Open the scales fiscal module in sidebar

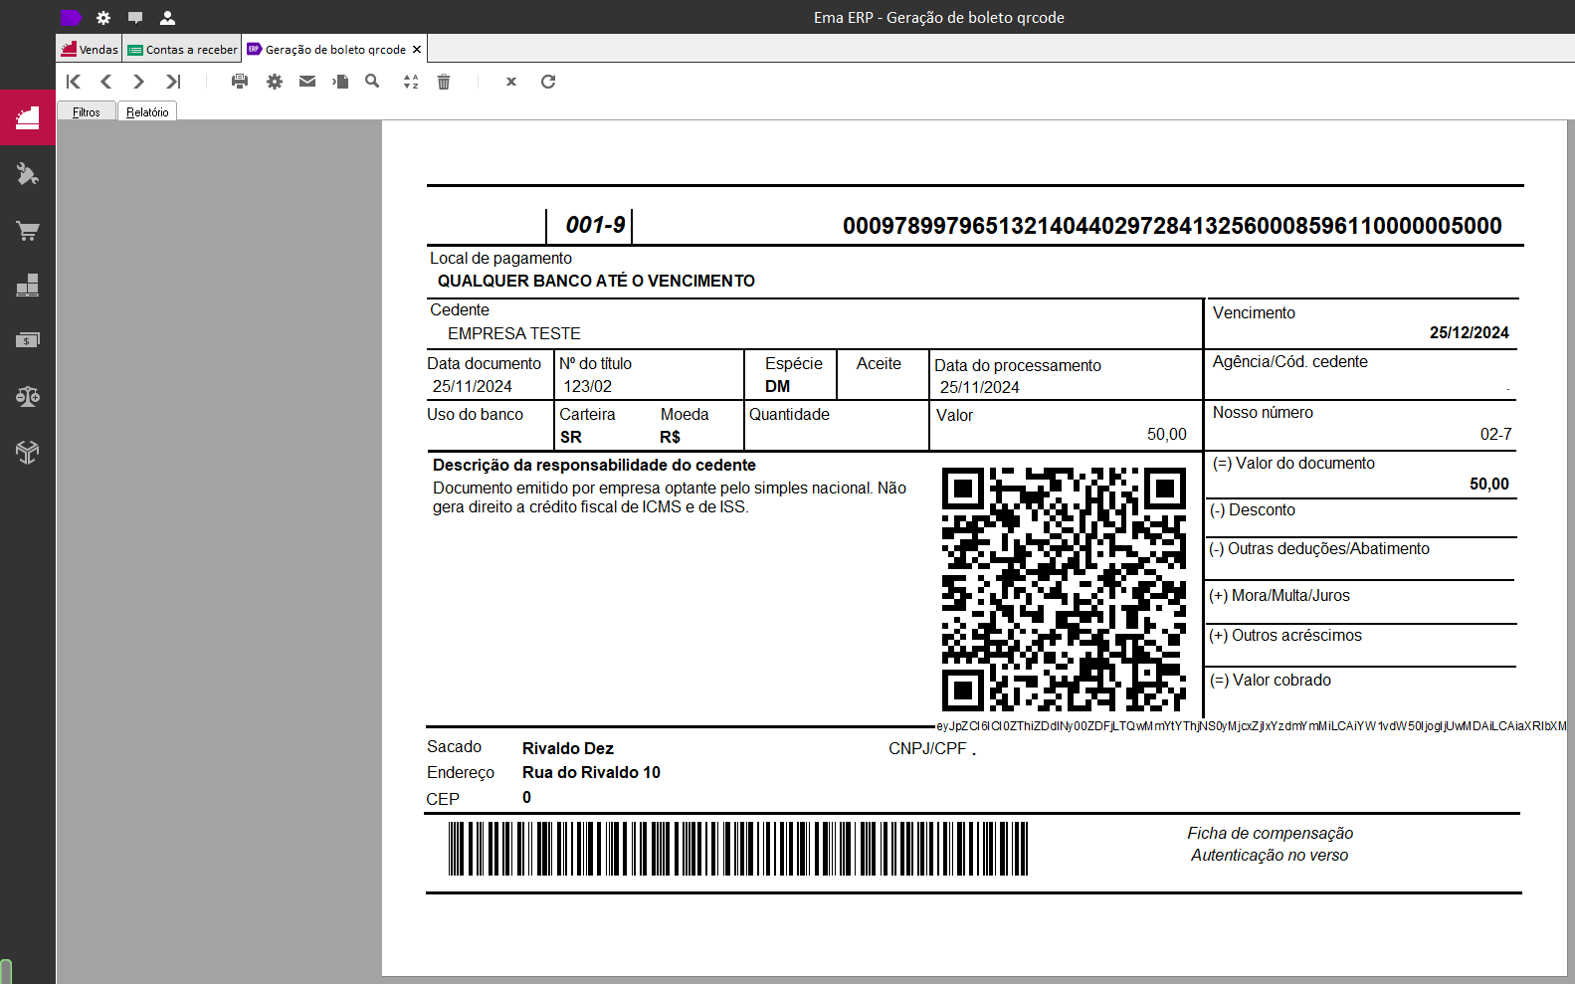coord(28,396)
